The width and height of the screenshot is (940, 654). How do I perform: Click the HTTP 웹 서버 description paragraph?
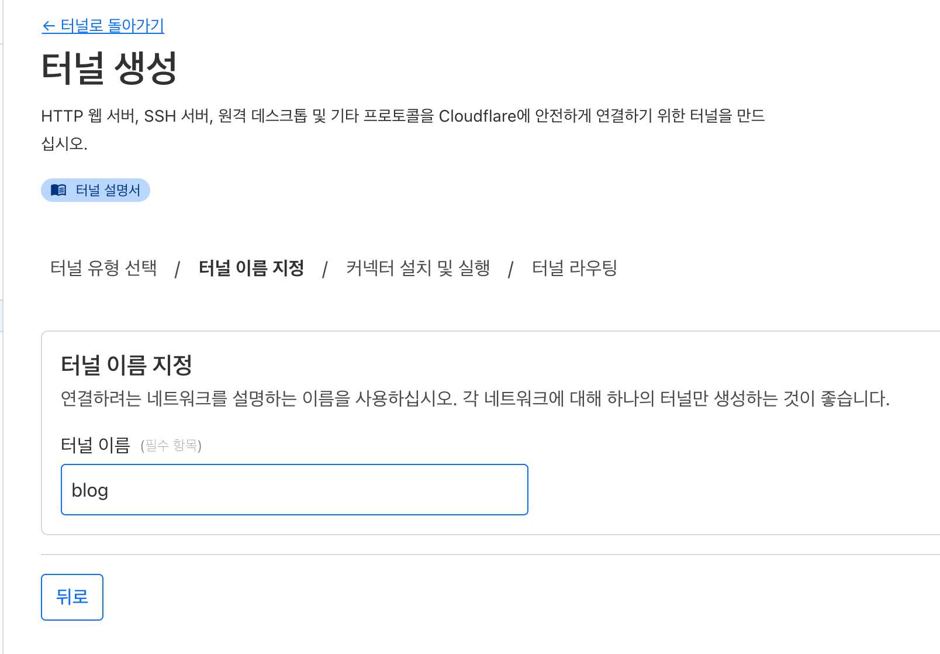[403, 129]
